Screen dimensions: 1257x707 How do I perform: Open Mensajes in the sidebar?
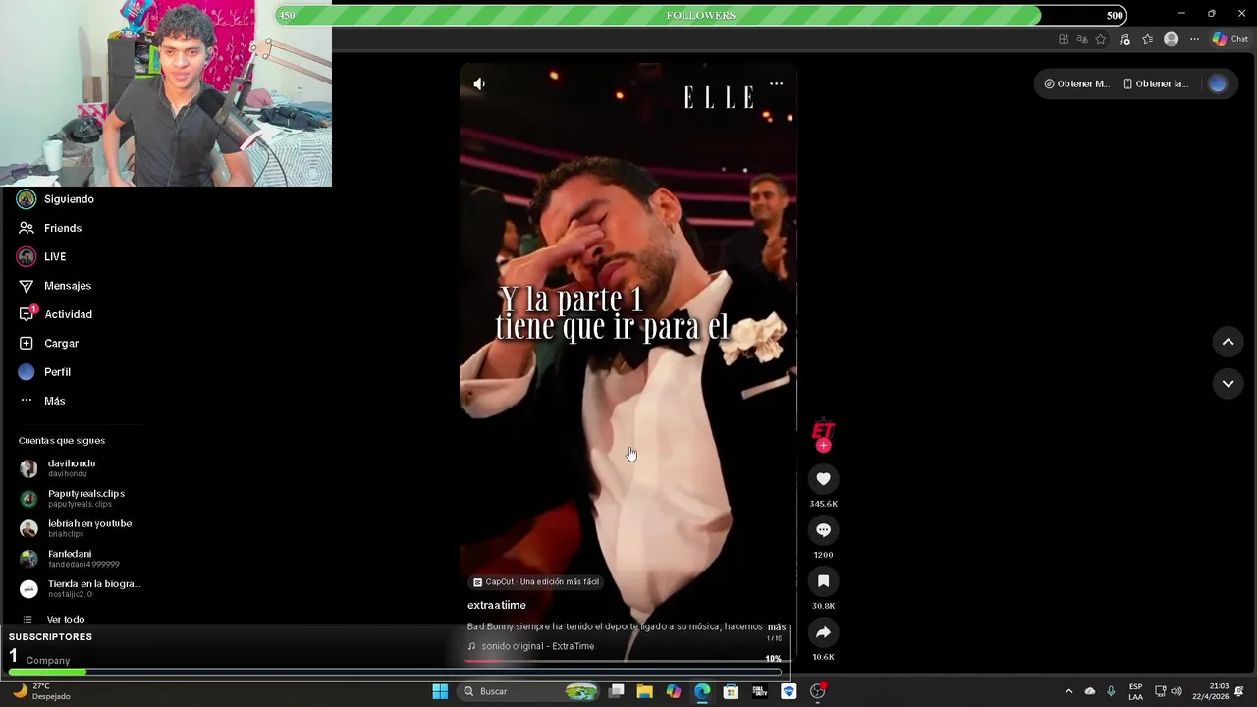(55, 286)
